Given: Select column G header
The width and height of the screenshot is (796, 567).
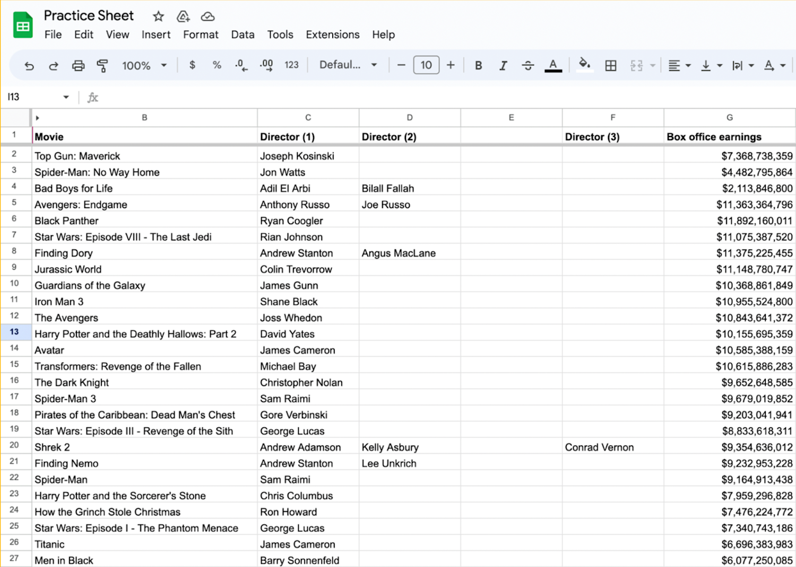Looking at the screenshot, I should [x=730, y=118].
